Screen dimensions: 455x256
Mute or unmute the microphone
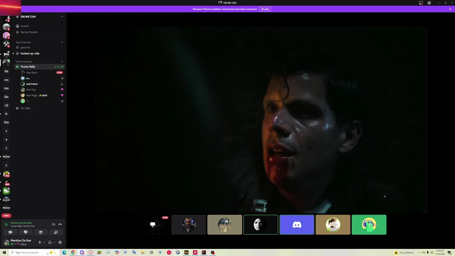(40, 242)
